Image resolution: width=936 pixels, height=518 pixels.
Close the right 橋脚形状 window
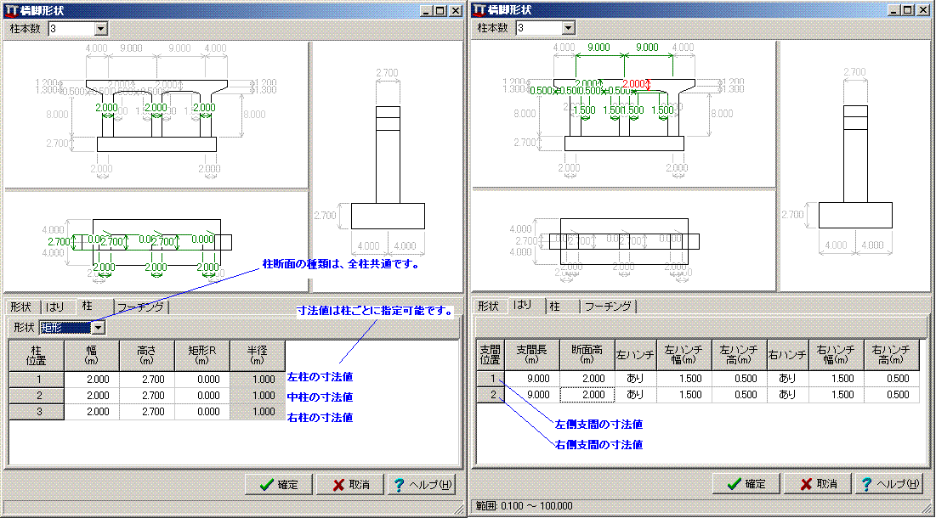[924, 10]
